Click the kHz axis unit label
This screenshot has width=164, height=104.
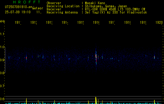tap(2, 21)
